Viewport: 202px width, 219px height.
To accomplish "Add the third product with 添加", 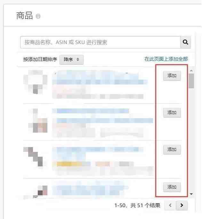I will click(x=172, y=150).
